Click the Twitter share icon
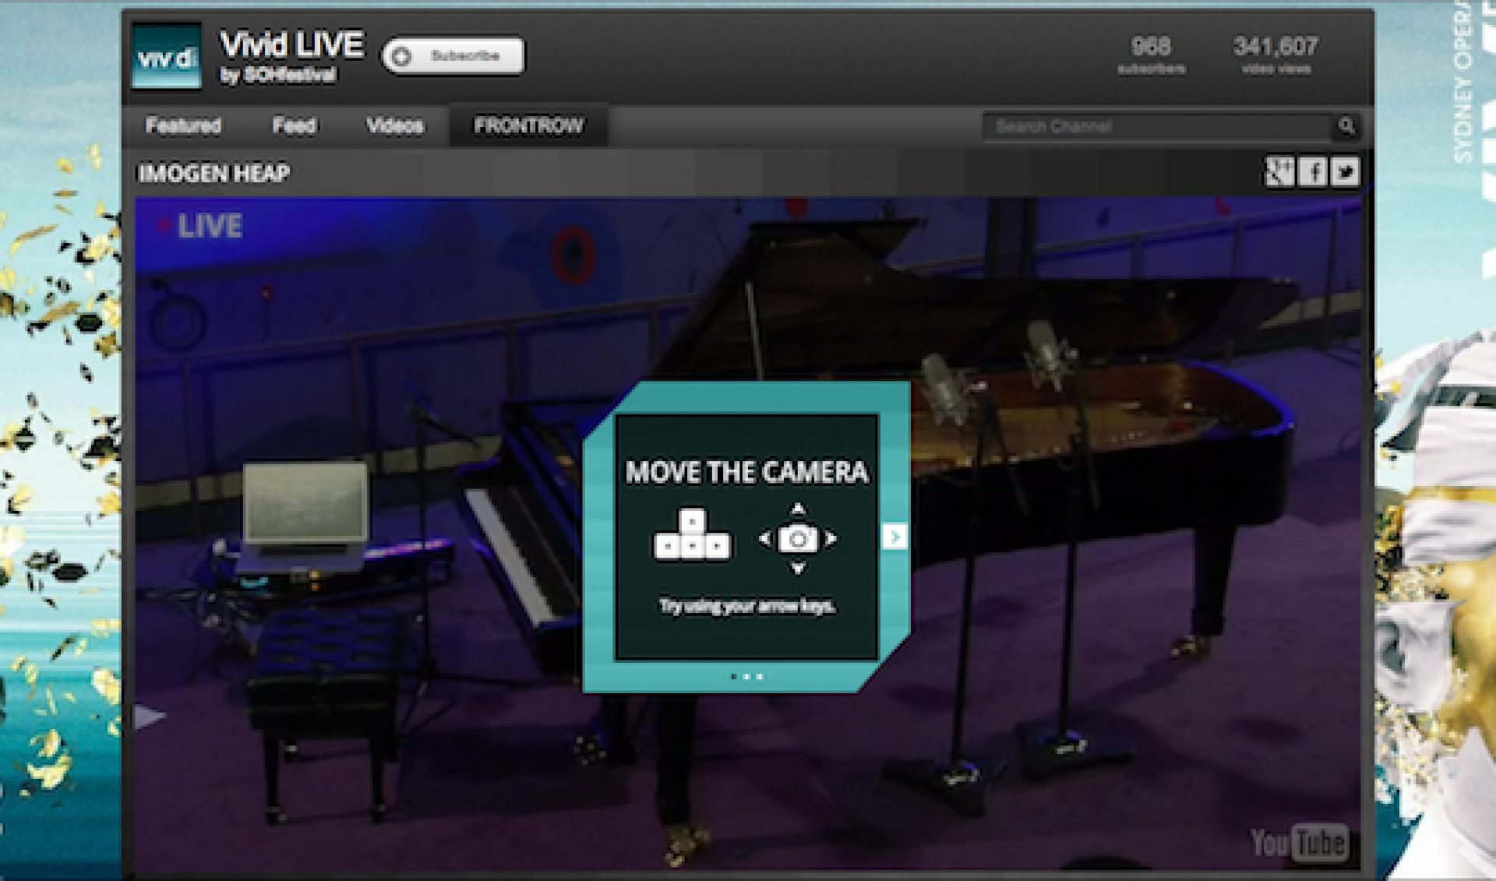 1345,171
